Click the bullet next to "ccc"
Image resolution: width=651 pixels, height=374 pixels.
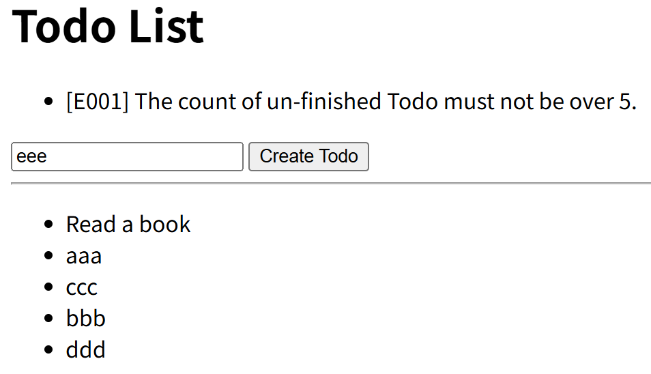click(x=48, y=287)
